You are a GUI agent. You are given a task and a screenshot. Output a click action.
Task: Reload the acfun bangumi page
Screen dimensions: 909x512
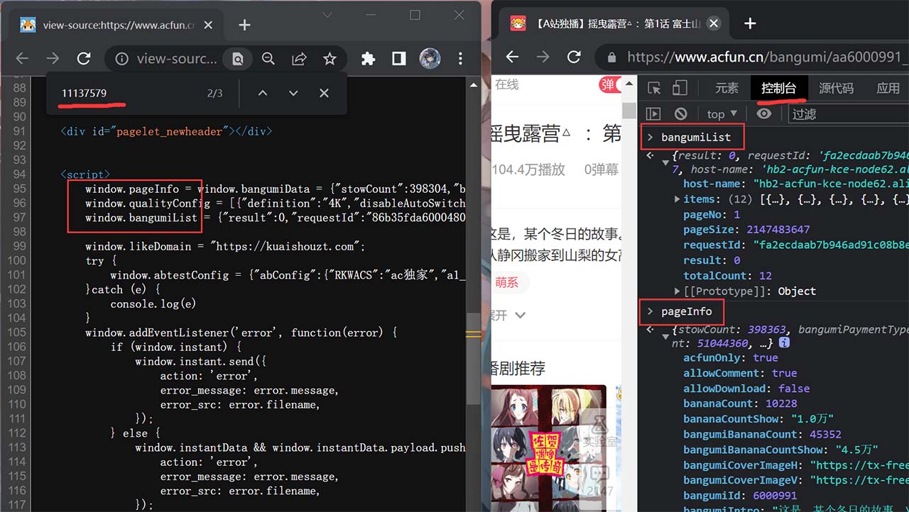(x=574, y=57)
